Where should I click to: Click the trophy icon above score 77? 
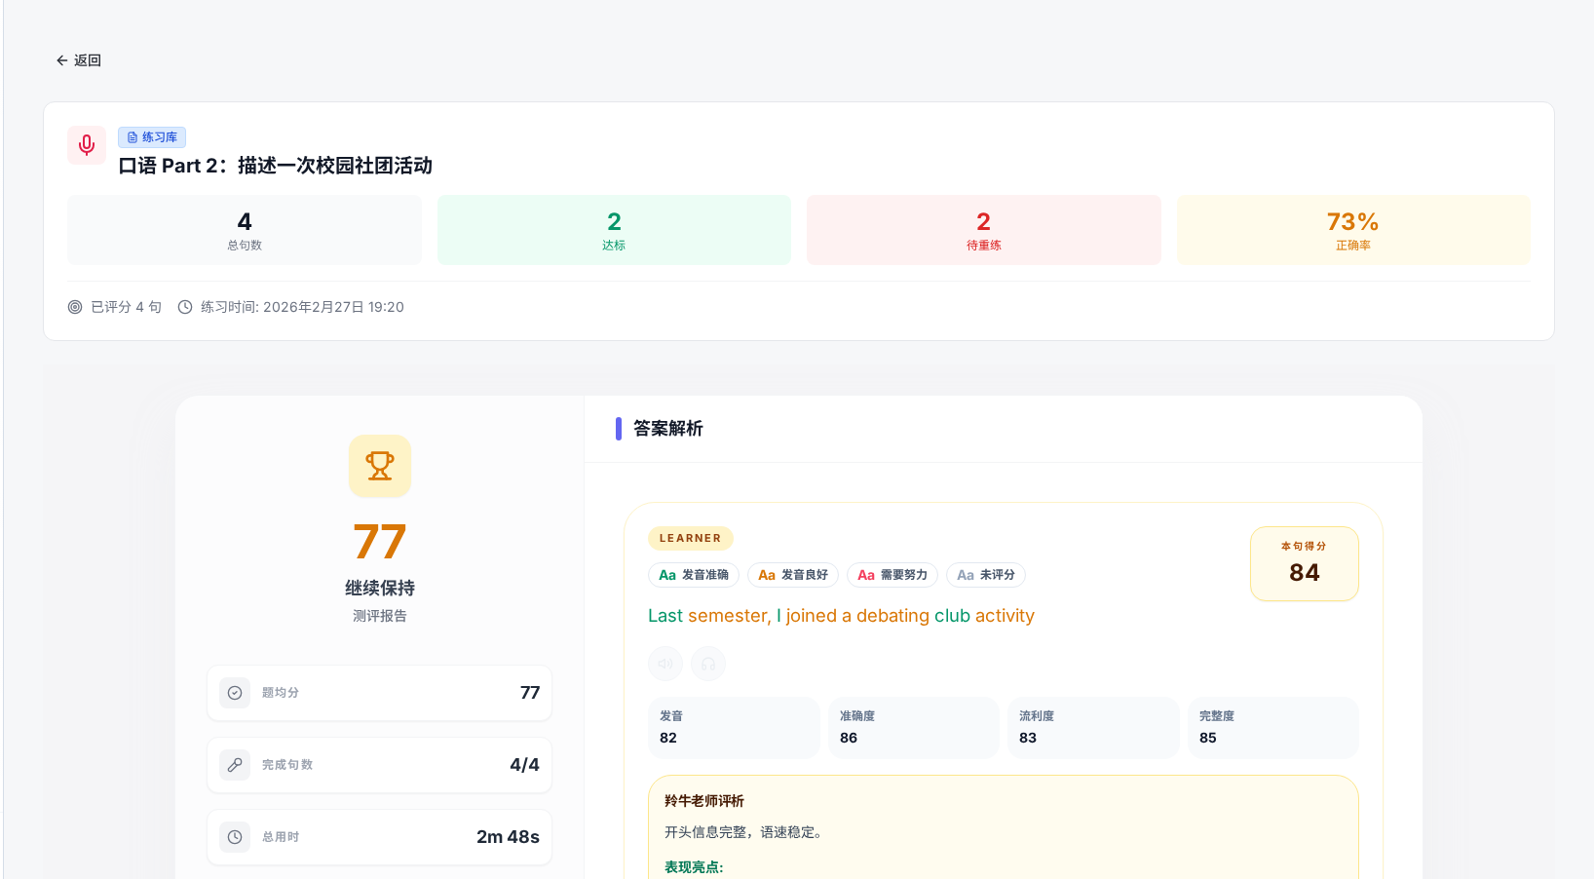(380, 466)
